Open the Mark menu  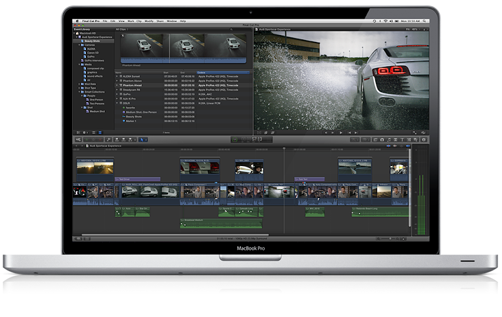point(131,21)
